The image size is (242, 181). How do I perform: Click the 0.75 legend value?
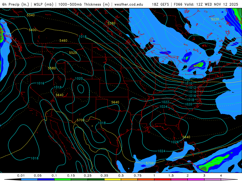[x=138, y=176]
